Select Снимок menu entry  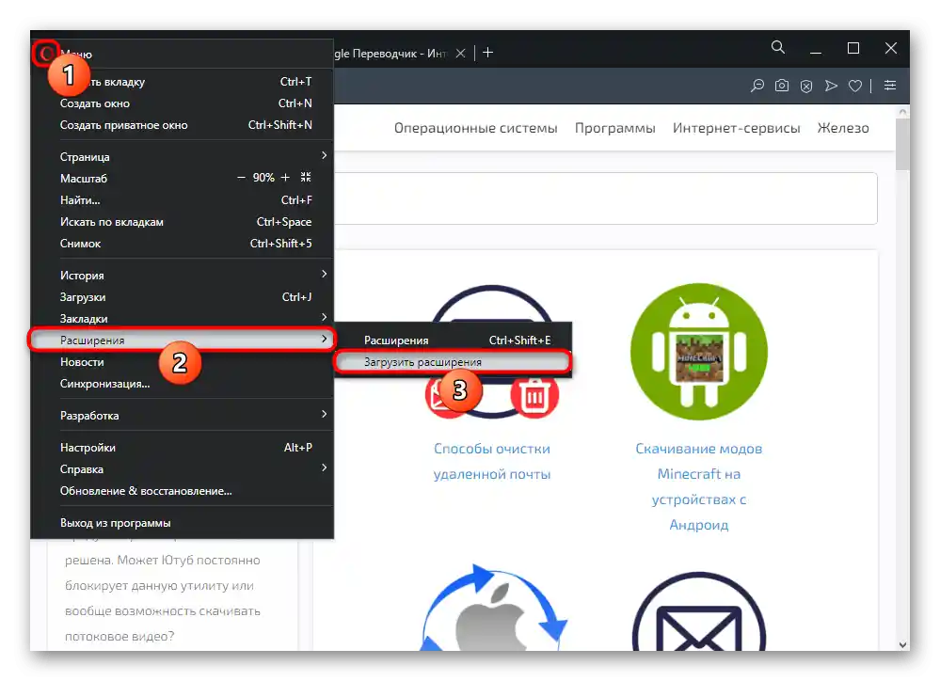pos(183,244)
